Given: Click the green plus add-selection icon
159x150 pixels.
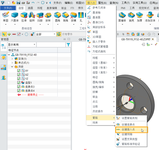Looking at the screenshot, I should tap(9, 34).
